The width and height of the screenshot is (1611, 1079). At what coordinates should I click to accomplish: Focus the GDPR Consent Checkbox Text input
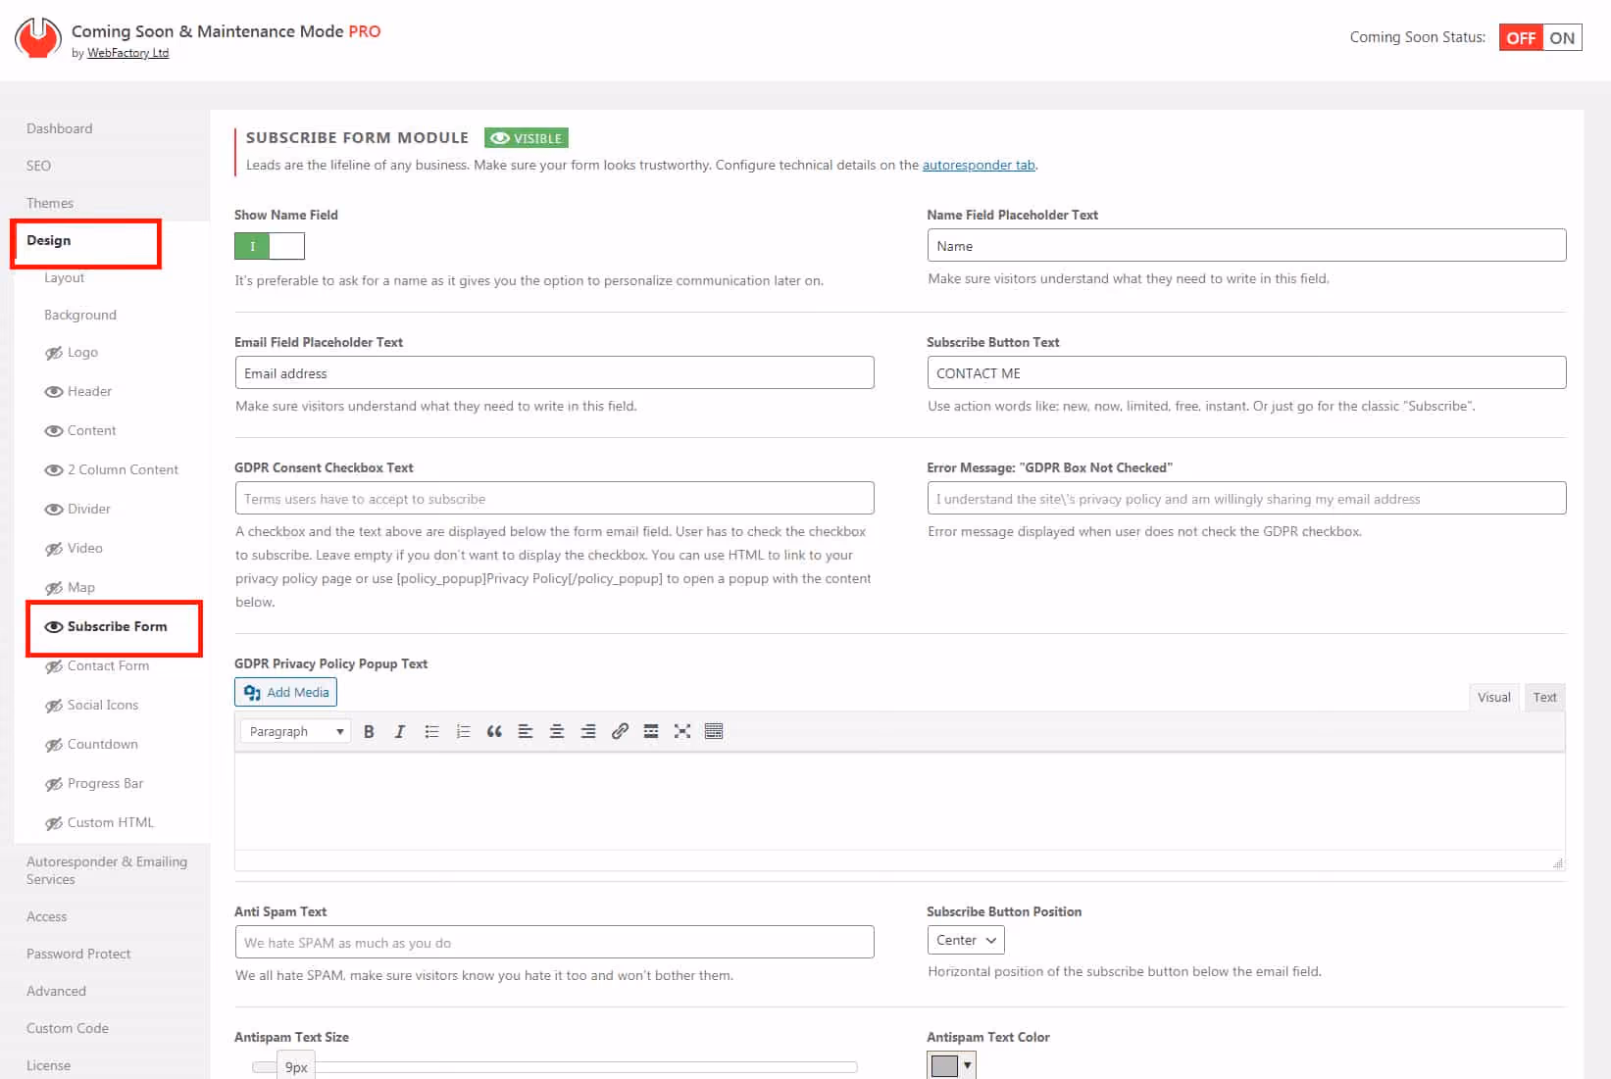(554, 498)
